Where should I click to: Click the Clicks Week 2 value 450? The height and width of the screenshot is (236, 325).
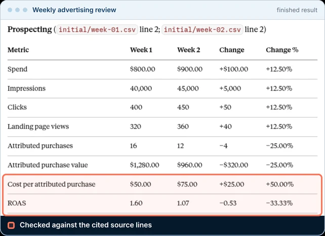pos(183,107)
